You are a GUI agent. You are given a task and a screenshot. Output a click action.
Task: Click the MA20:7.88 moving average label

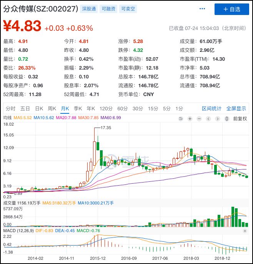point(66,118)
